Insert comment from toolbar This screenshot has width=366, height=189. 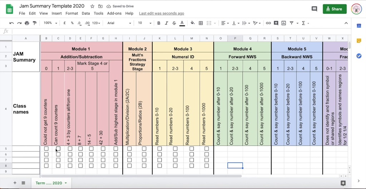[x=276, y=23]
